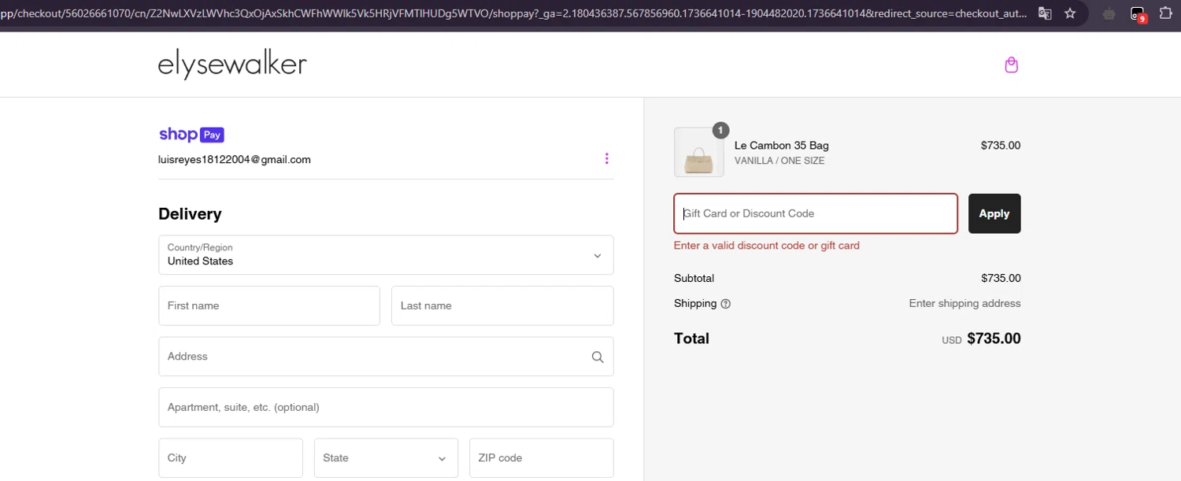1181x481 pixels.
Task: Click the quantity badge on product thumbnail
Action: pyautogui.click(x=720, y=130)
